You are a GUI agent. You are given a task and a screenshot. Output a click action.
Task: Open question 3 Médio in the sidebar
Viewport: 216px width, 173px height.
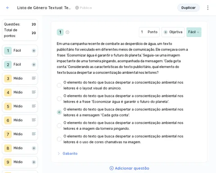point(20,78)
